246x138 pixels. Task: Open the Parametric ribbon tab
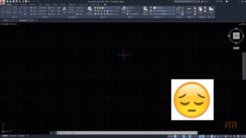tap(32, 4)
